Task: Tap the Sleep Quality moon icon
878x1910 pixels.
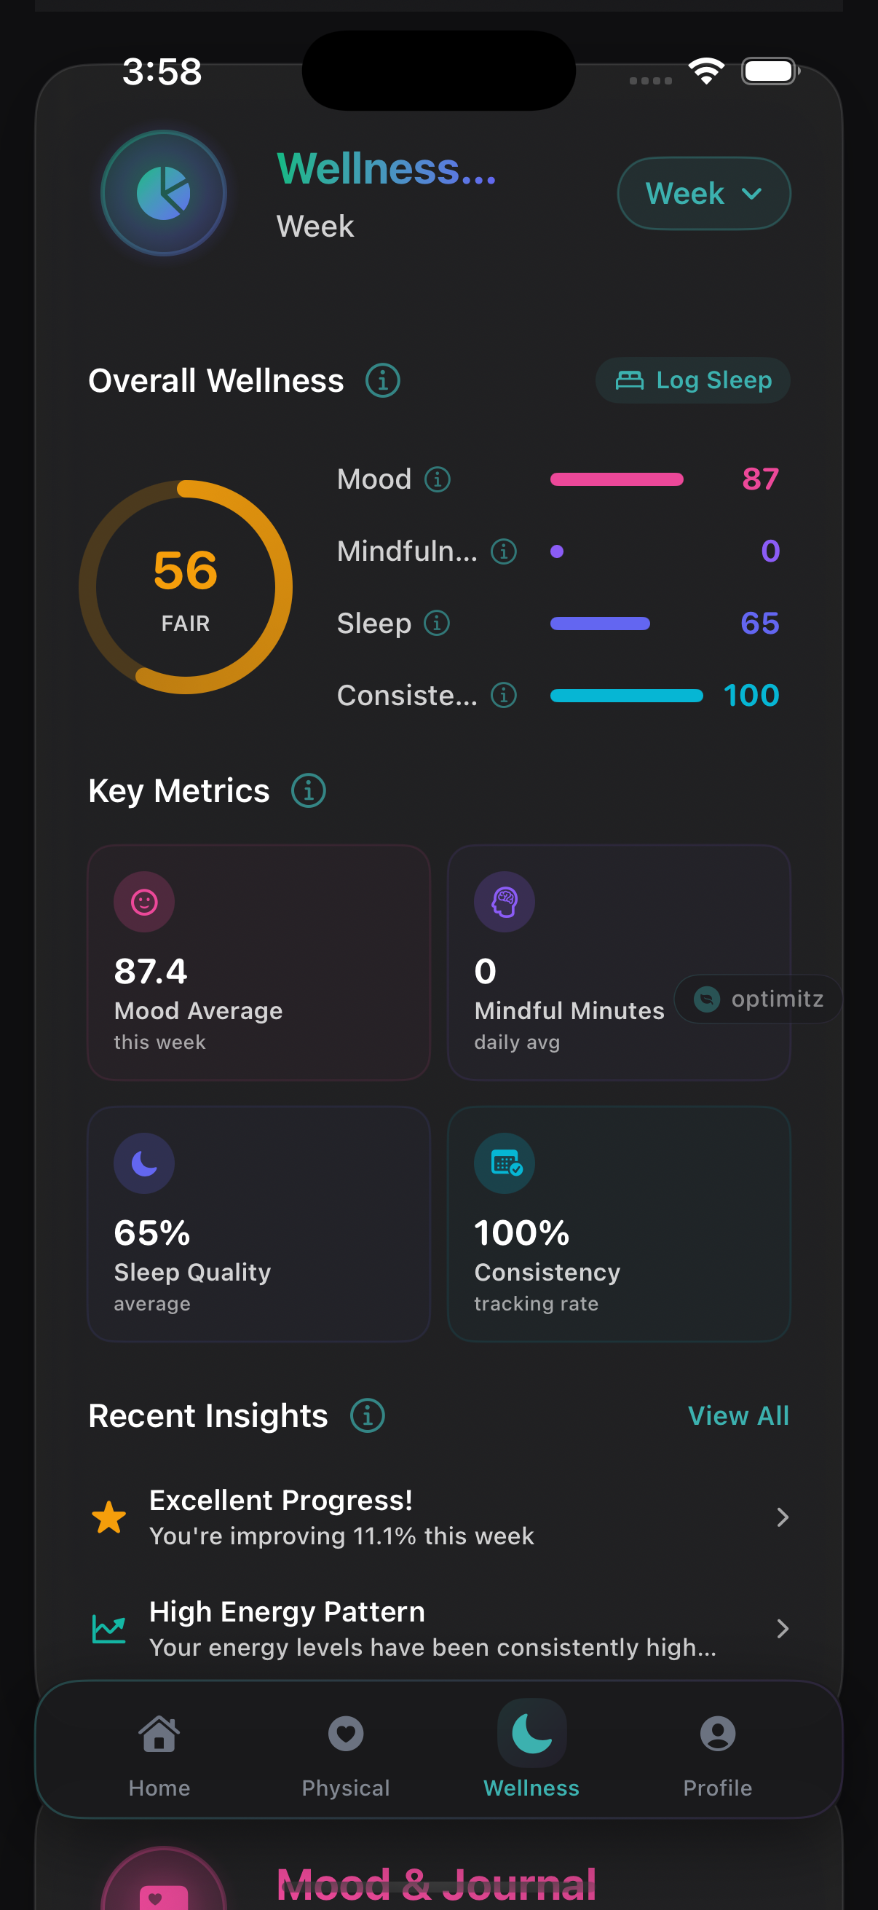Action: (143, 1163)
